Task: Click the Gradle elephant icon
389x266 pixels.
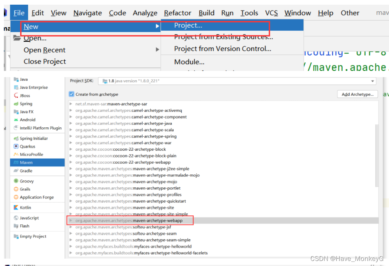Action: click(16, 171)
